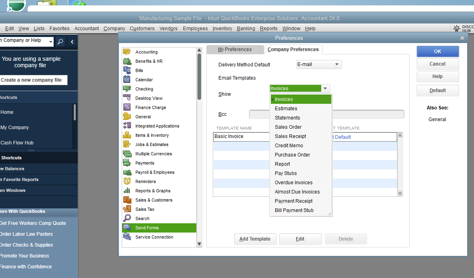
Task: Click the preferences list scrollbar thumb
Action: coord(199,76)
